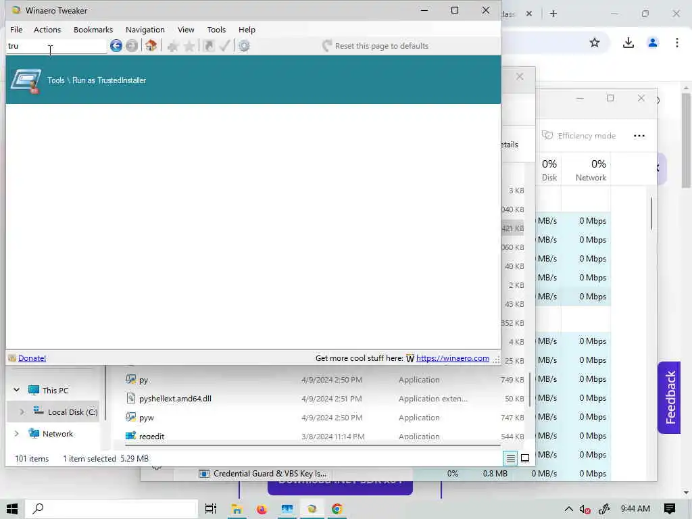Click the Network column header in Task Manager
The height and width of the screenshot is (519, 692).
(586, 170)
